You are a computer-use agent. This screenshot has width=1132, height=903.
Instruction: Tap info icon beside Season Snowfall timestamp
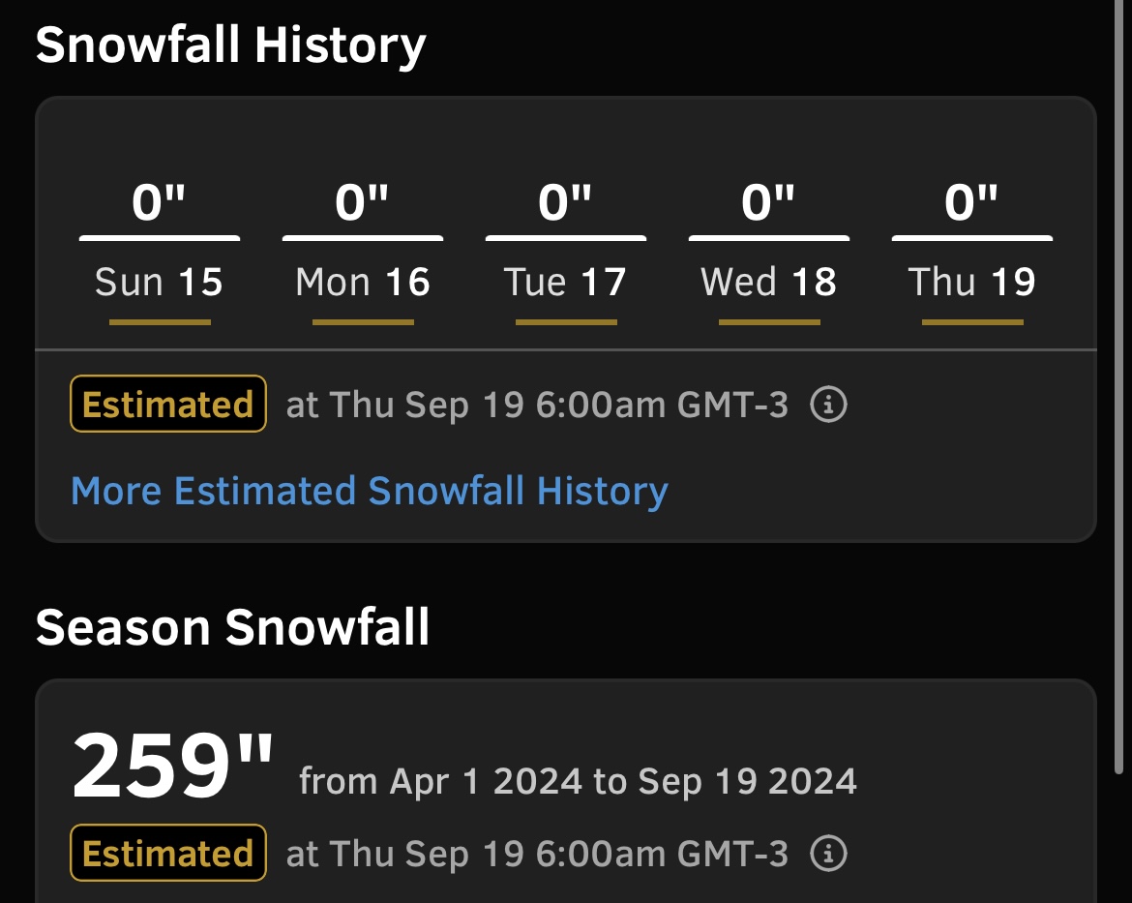point(828,853)
